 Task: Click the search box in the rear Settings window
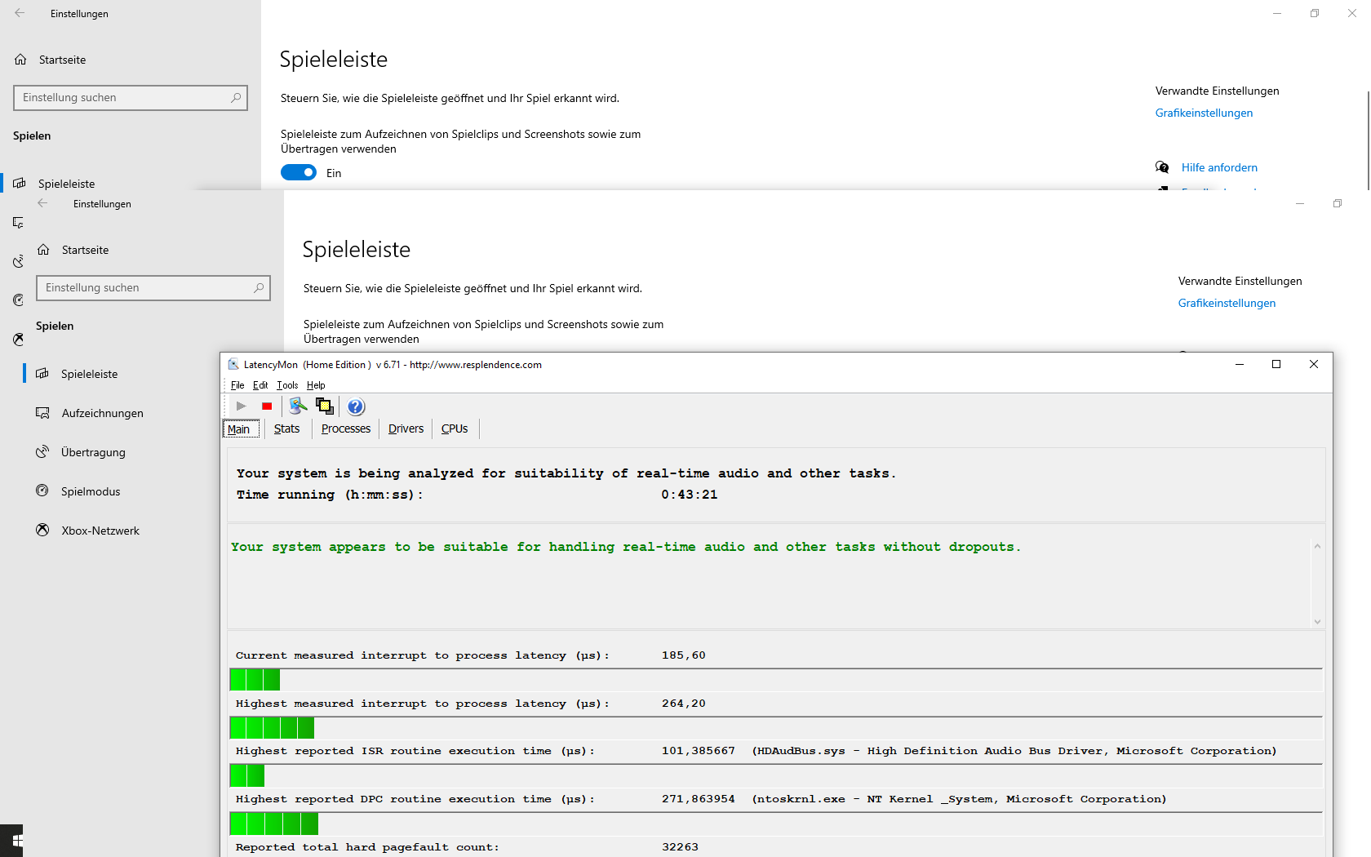(x=131, y=98)
